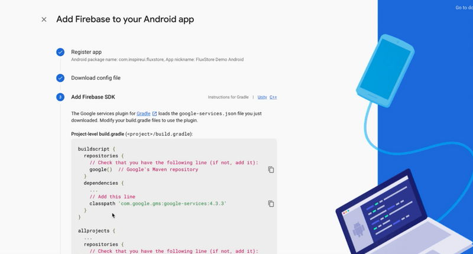Click the Register app step title
The width and height of the screenshot is (473, 254).
pos(86,52)
